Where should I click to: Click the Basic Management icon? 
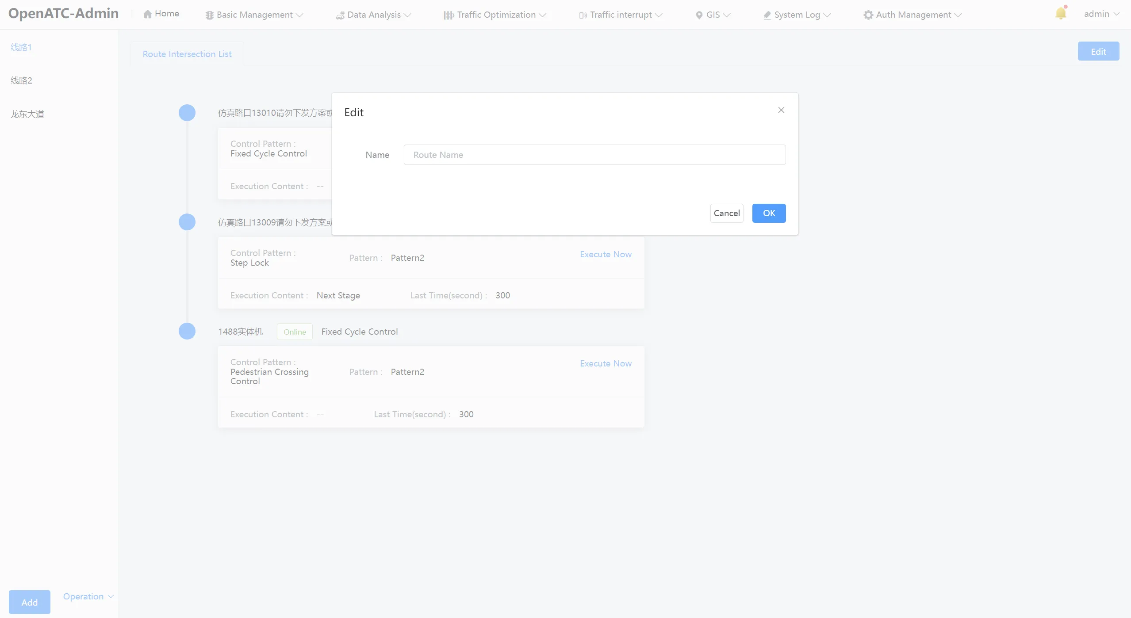coord(209,15)
